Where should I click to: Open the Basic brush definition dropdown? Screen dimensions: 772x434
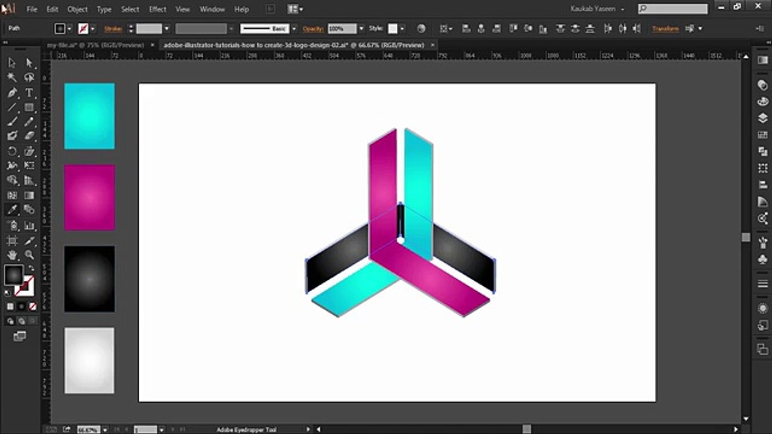[x=295, y=28]
